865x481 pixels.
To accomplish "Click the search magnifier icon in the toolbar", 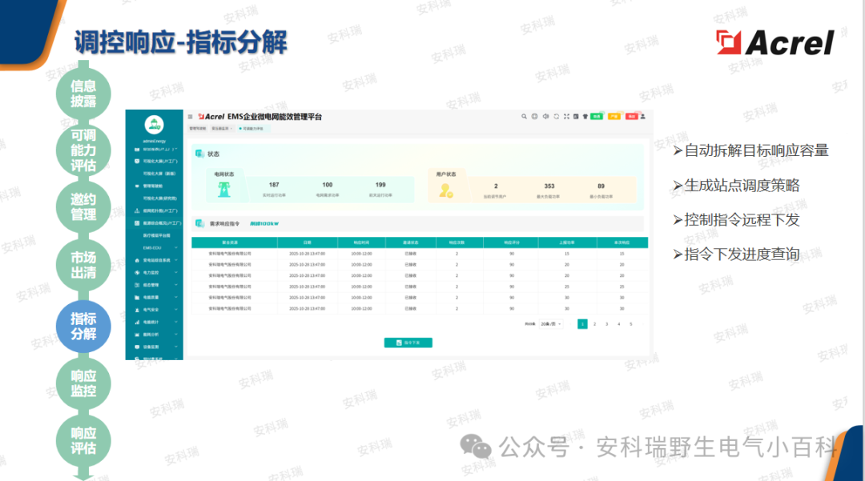I will tap(525, 116).
